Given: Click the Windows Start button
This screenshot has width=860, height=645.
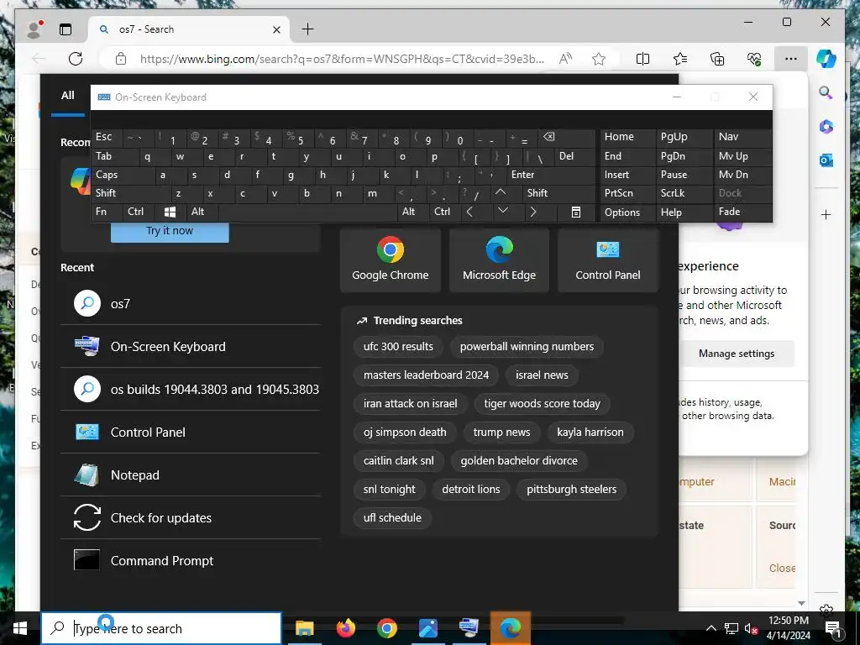Looking at the screenshot, I should coord(20,628).
